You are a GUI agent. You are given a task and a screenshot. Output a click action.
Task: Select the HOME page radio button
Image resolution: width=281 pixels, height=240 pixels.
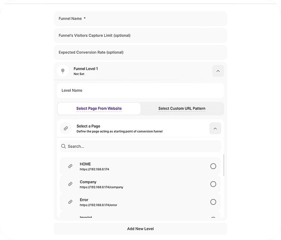(213, 166)
